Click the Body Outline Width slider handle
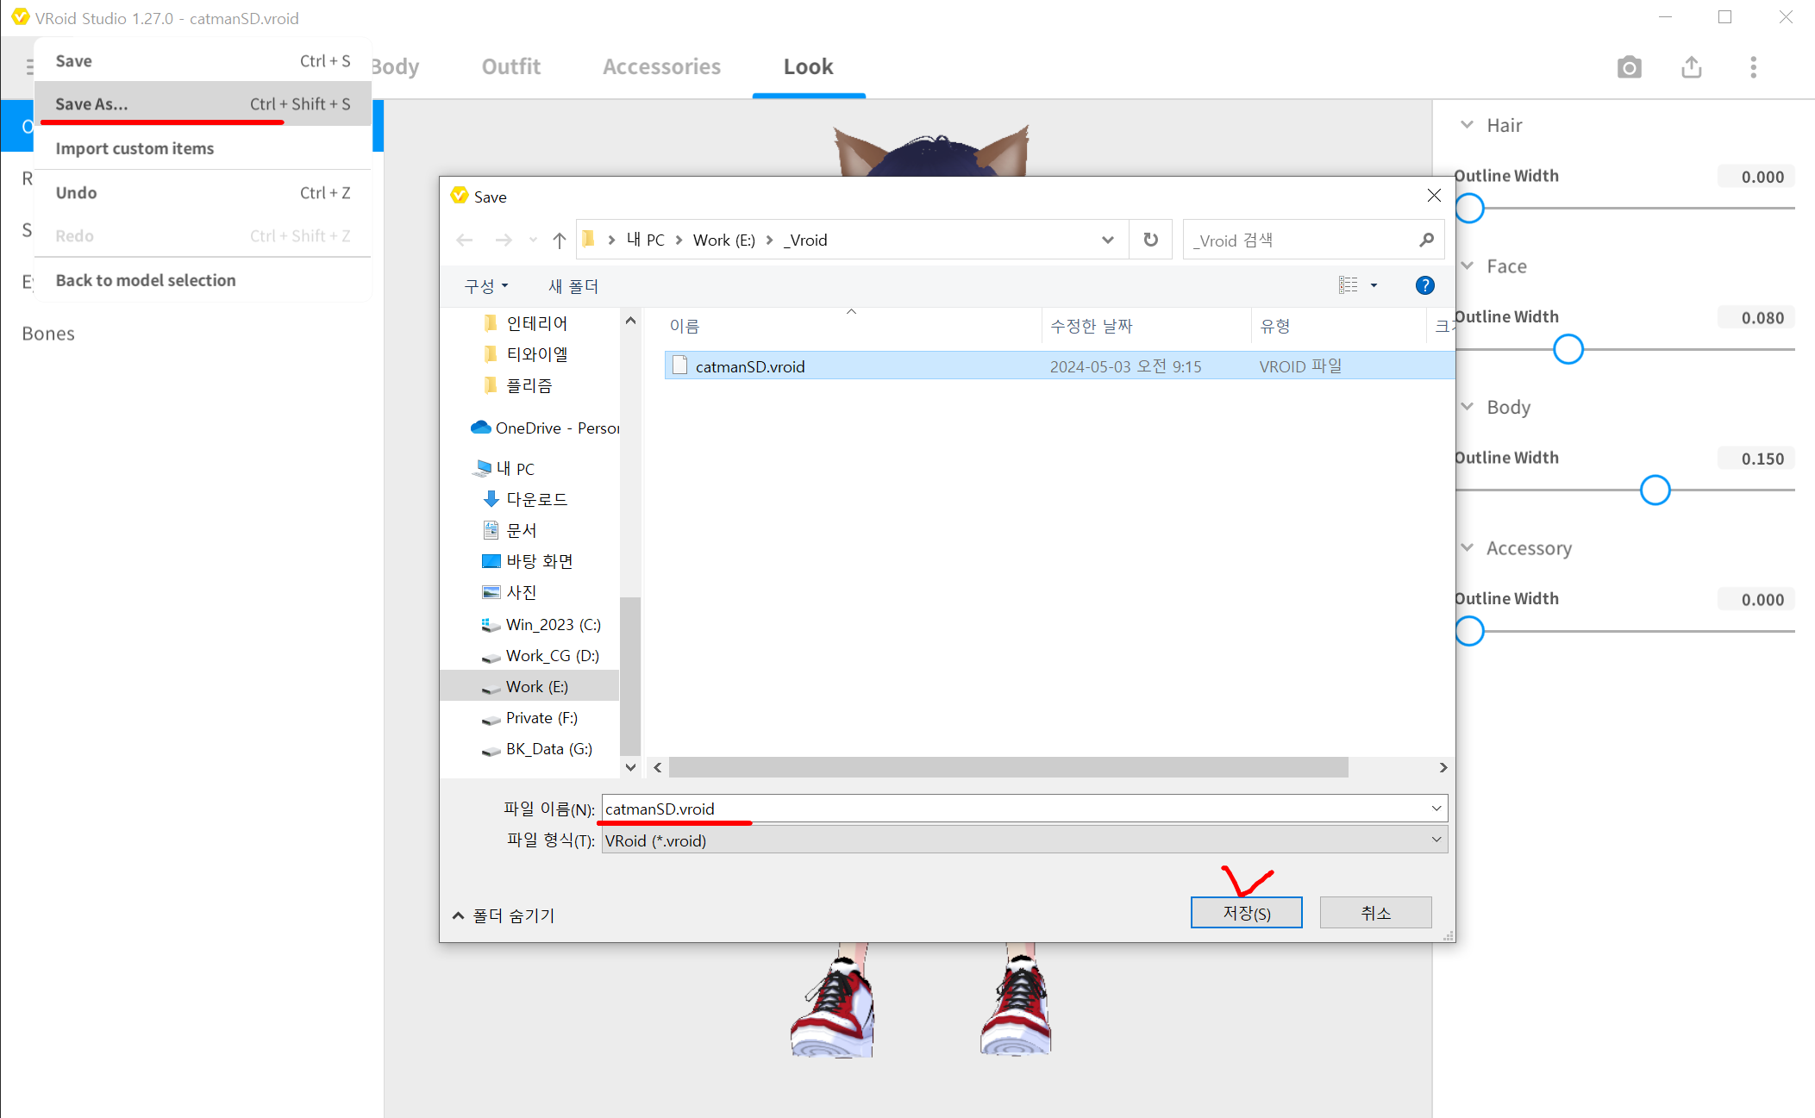This screenshot has width=1815, height=1118. click(x=1655, y=490)
